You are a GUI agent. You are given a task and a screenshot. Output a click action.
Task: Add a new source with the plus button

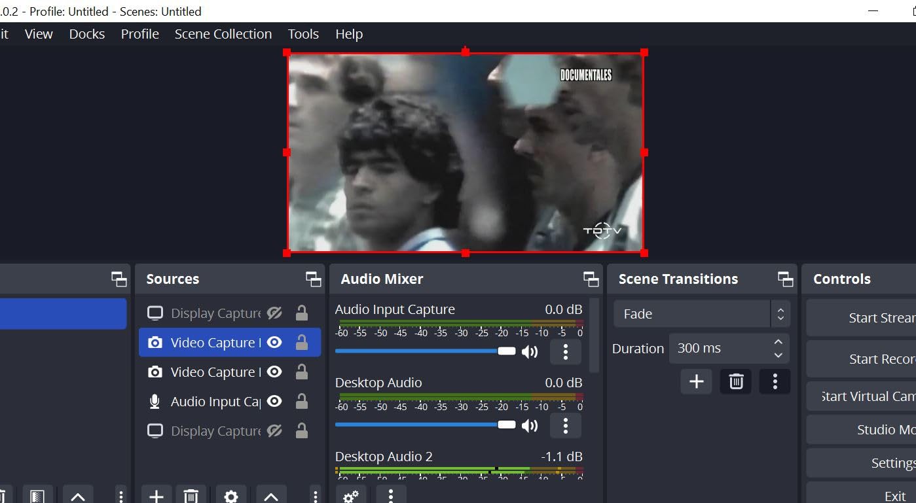tap(156, 496)
